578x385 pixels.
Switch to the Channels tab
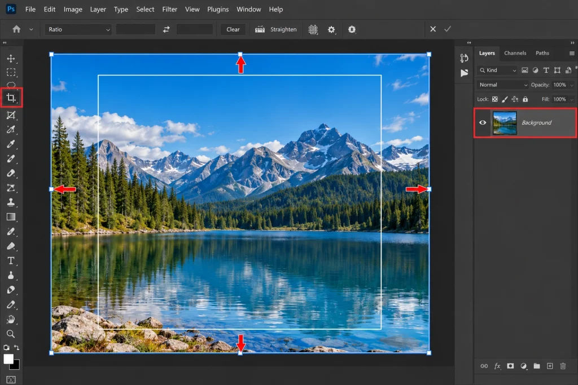pos(515,53)
